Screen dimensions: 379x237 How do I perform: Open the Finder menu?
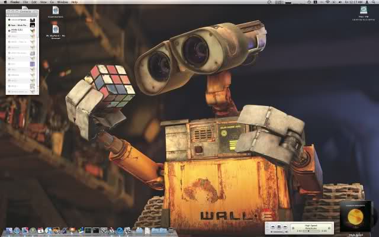pyautogui.click(x=15, y=2)
